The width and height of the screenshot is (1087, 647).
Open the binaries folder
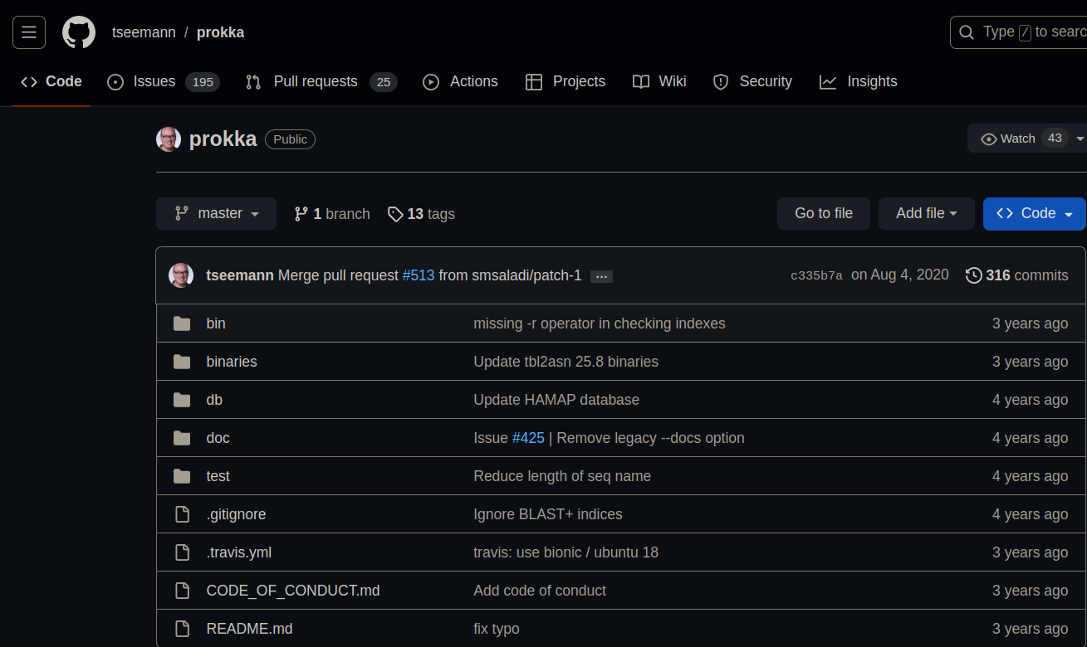232,362
